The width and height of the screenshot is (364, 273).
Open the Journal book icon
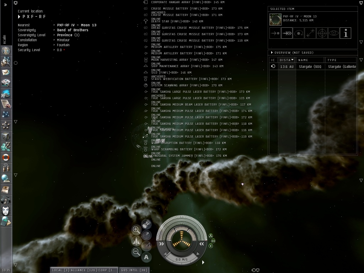coord(6,189)
